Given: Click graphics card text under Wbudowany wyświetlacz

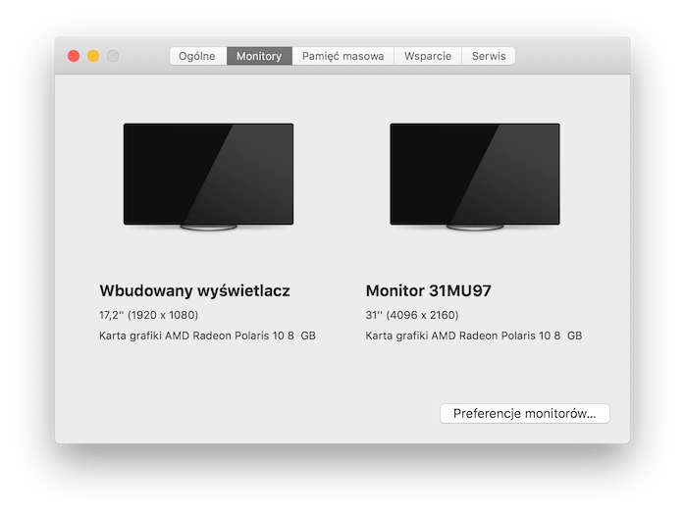Looking at the screenshot, I should point(207,335).
